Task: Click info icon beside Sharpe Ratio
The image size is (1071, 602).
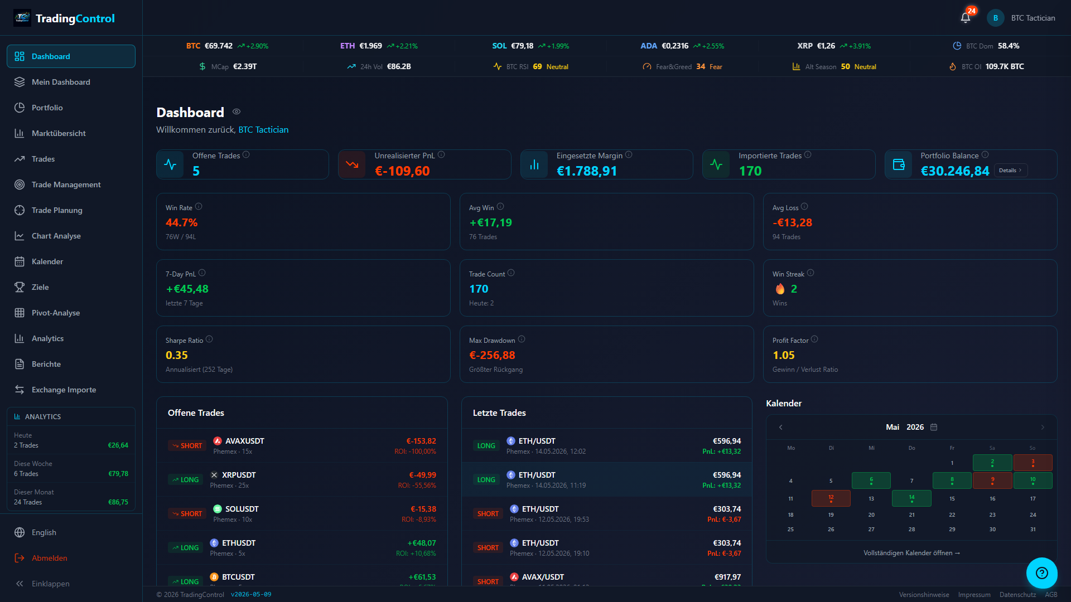Action: click(209, 339)
